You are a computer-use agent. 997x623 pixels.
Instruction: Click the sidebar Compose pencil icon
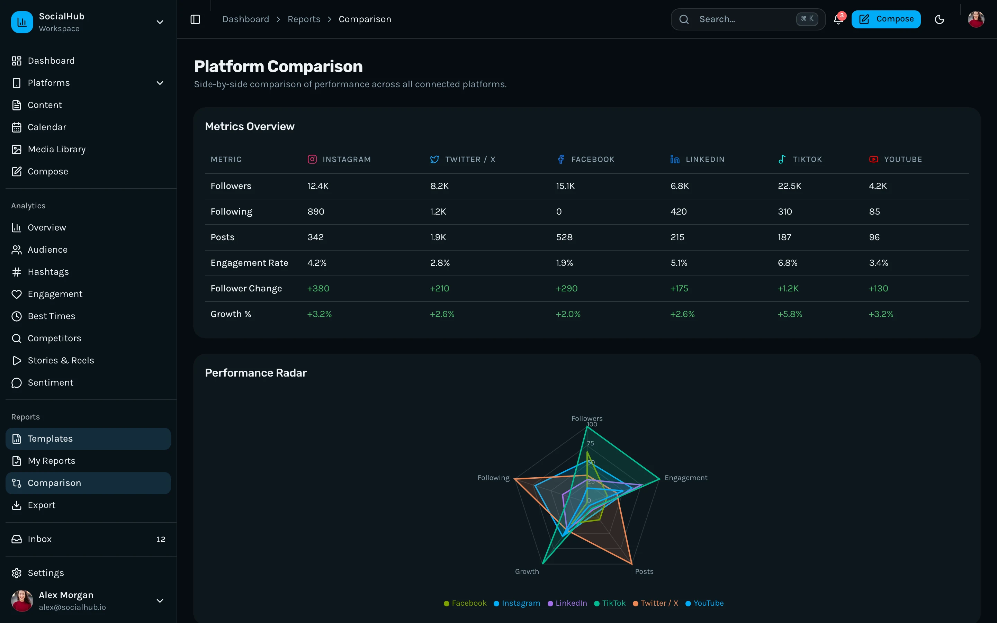(17, 171)
